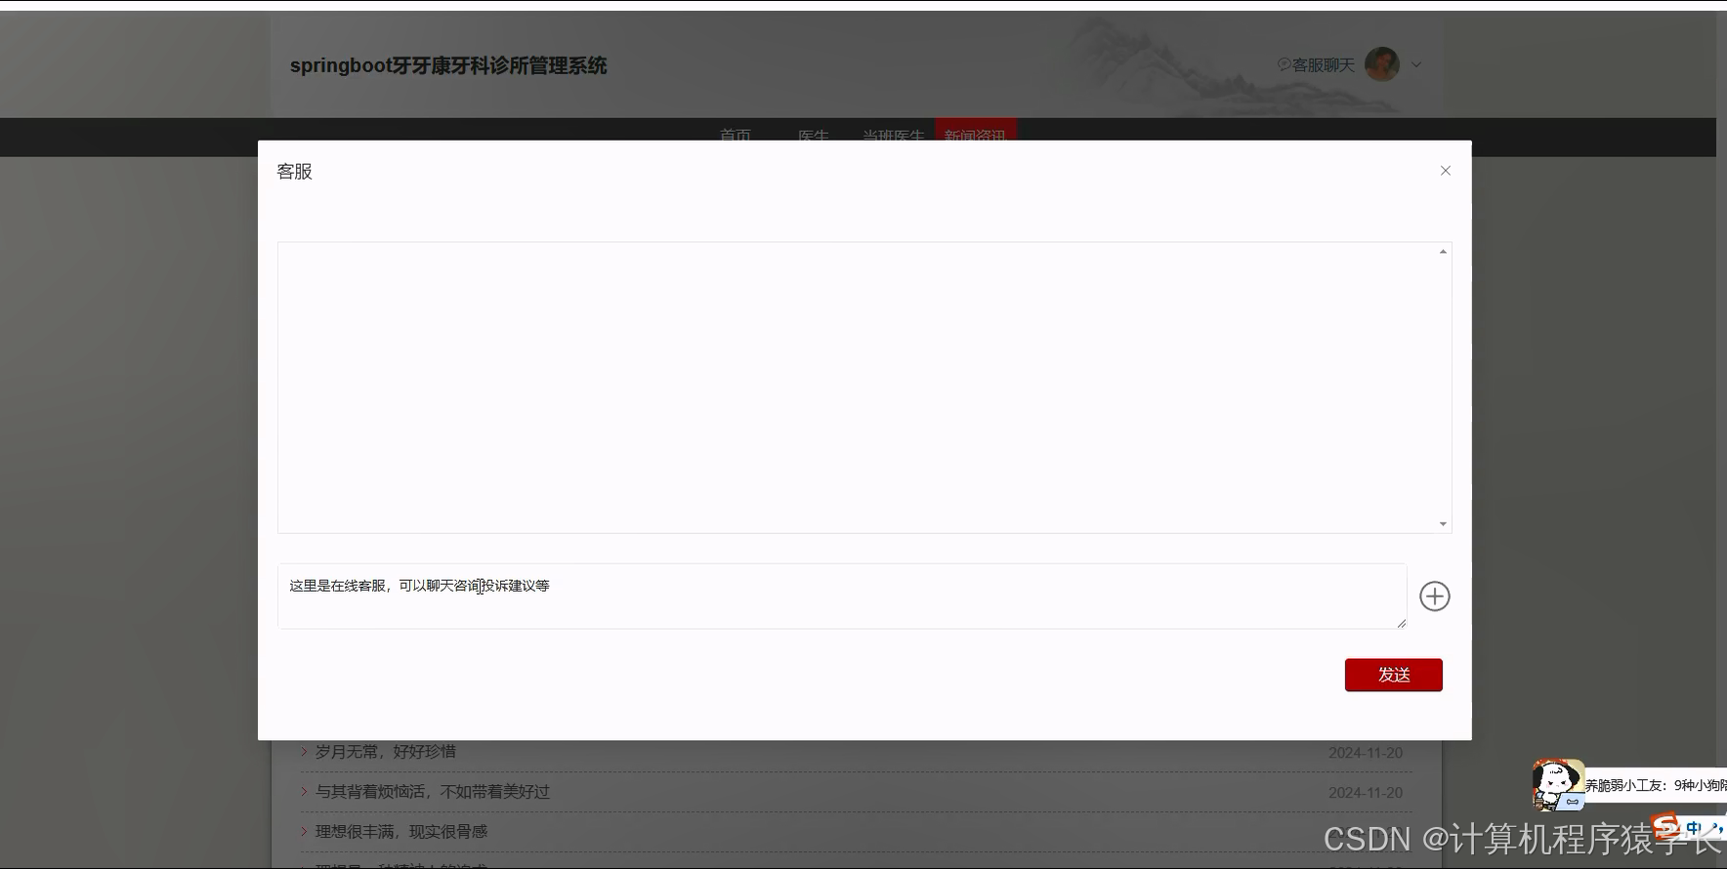Viewport: 1727px width, 869px height.
Task: Open 客服聊天 link in the header
Action: (1316, 64)
